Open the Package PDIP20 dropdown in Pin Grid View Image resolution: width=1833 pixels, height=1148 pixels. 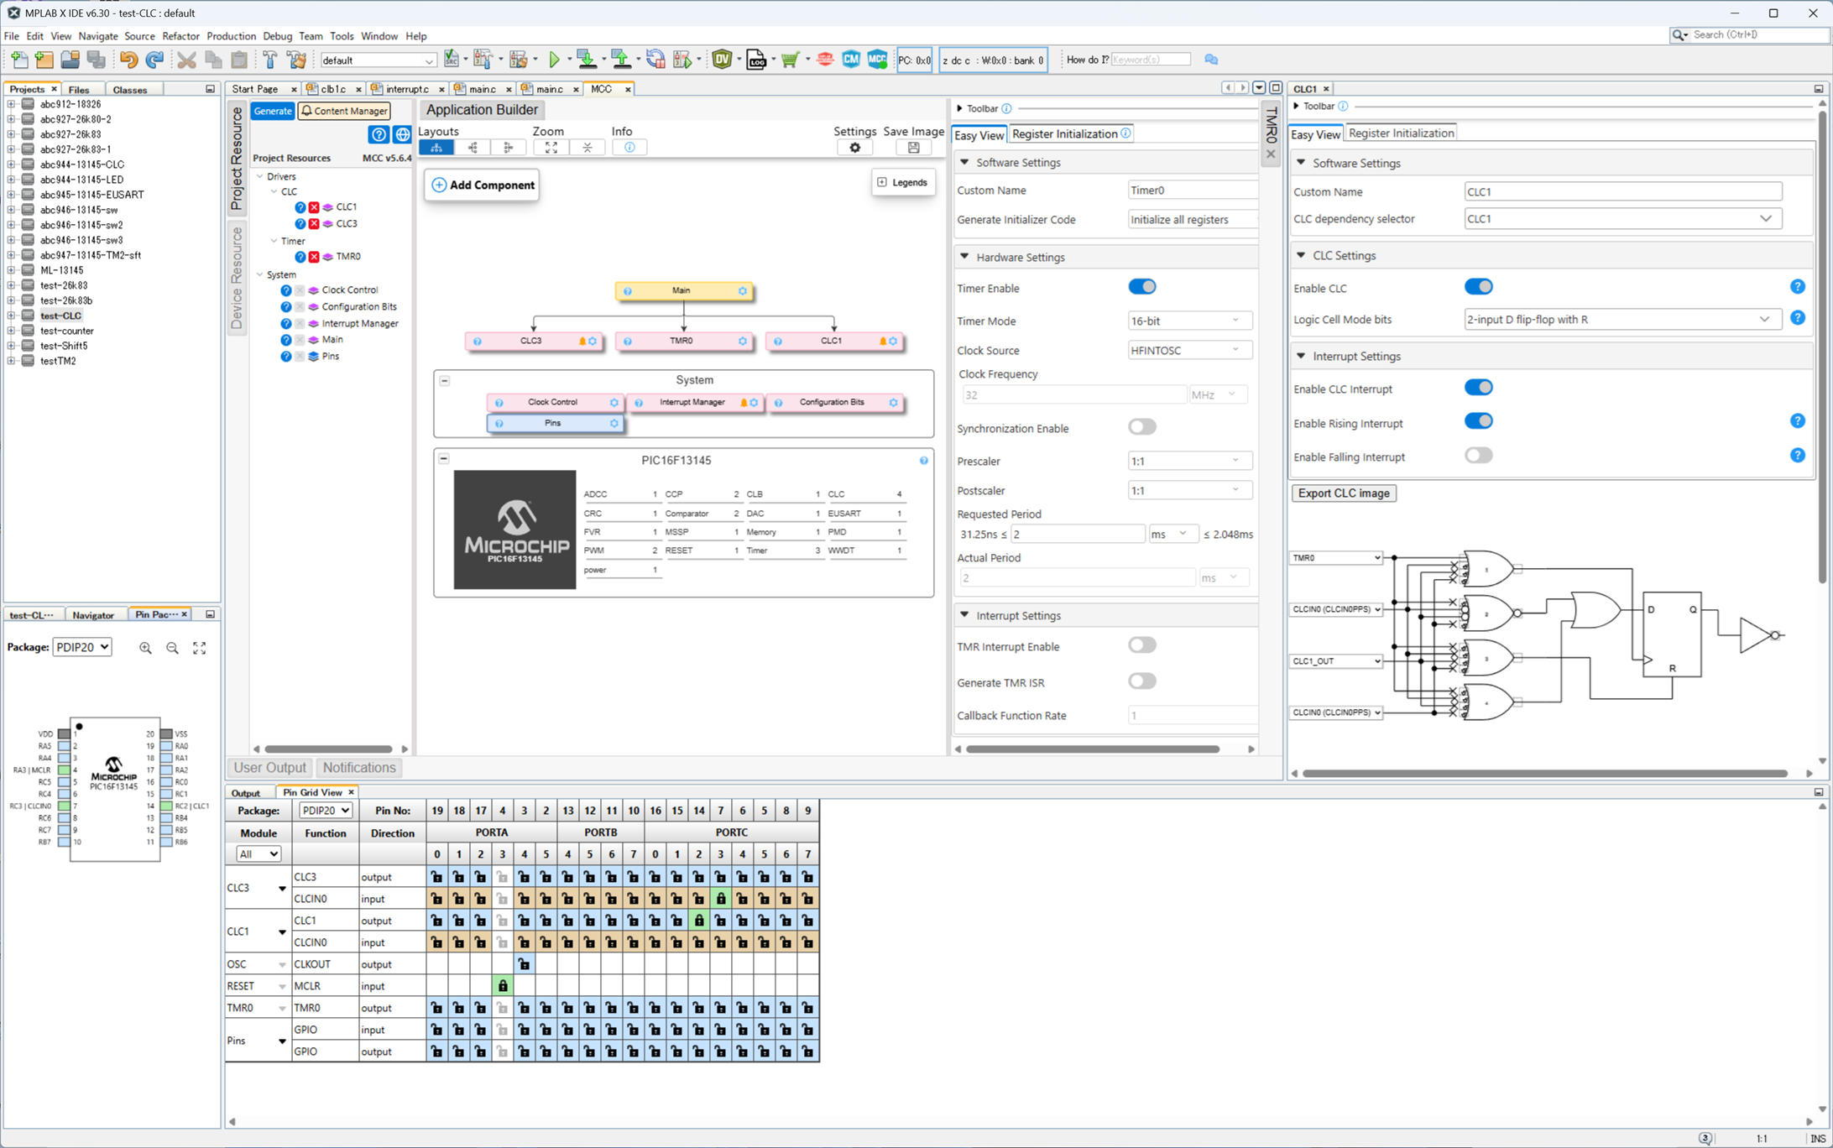tap(326, 811)
